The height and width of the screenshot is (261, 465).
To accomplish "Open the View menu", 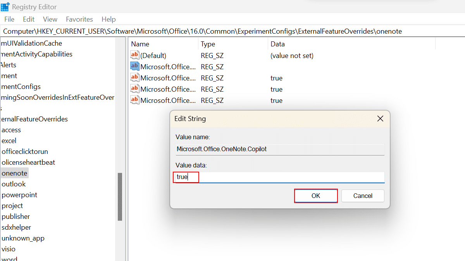I will click(50, 19).
